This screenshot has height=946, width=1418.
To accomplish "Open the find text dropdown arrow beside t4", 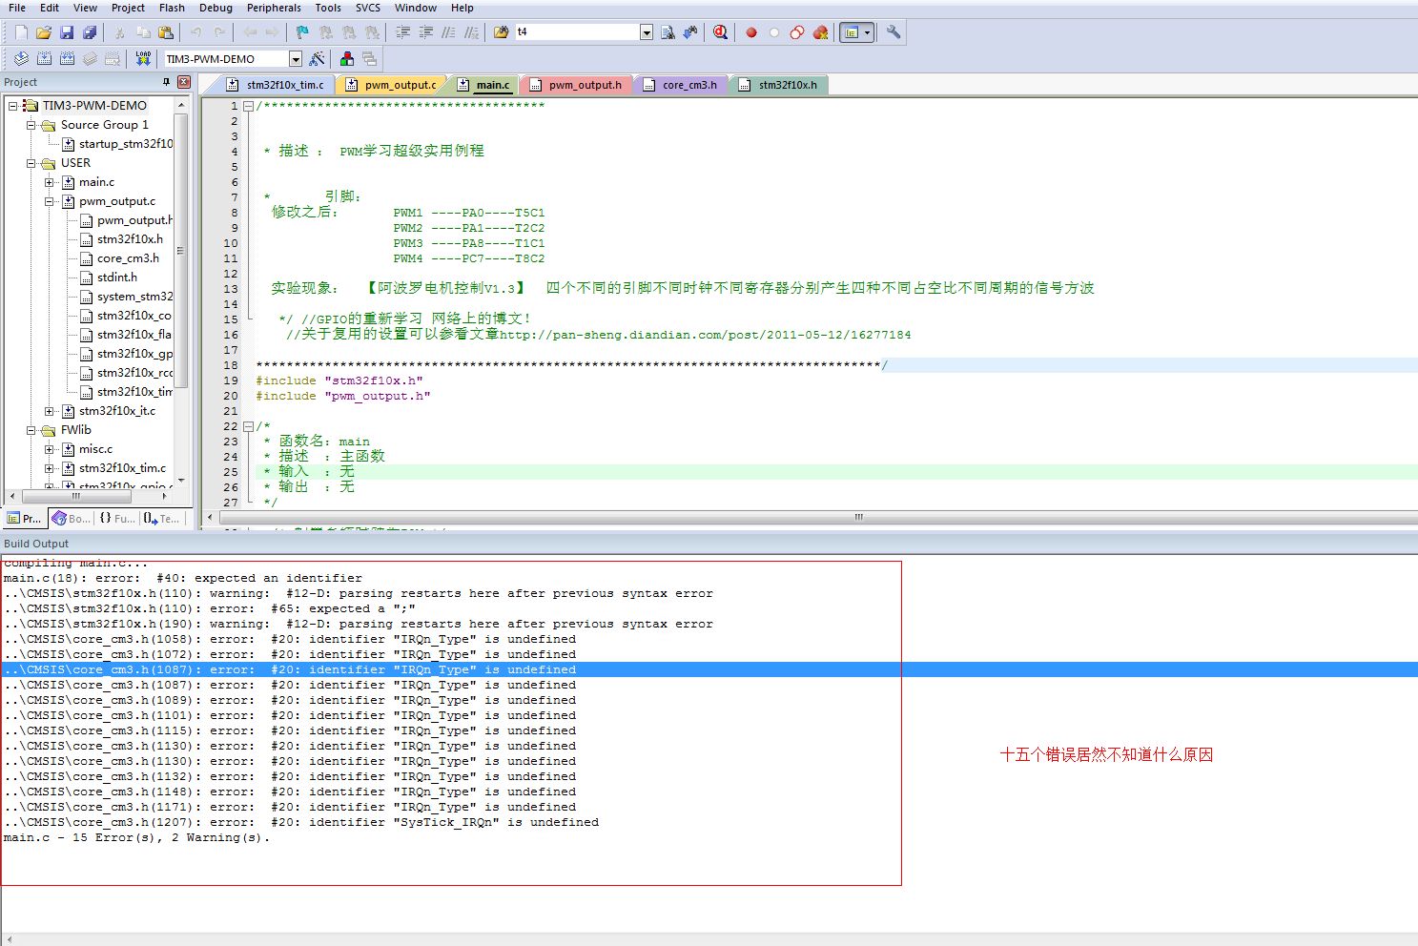I will 647,32.
